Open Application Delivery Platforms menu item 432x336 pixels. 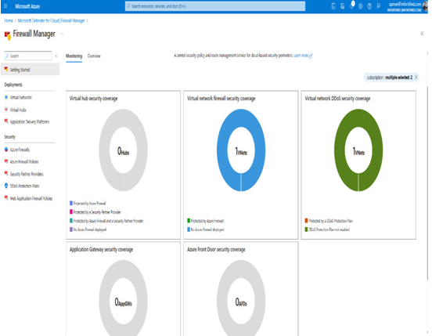30,121
